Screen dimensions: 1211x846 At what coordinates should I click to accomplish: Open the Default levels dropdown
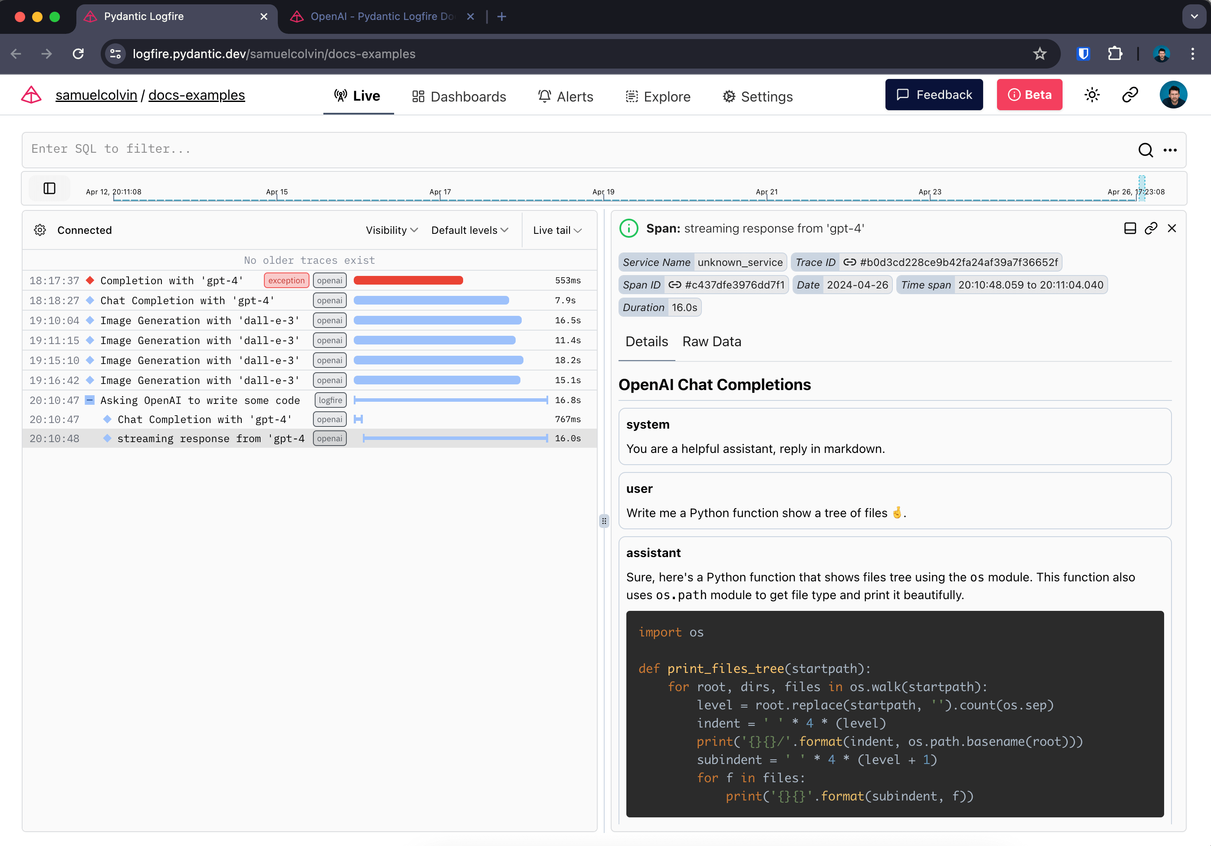click(469, 230)
